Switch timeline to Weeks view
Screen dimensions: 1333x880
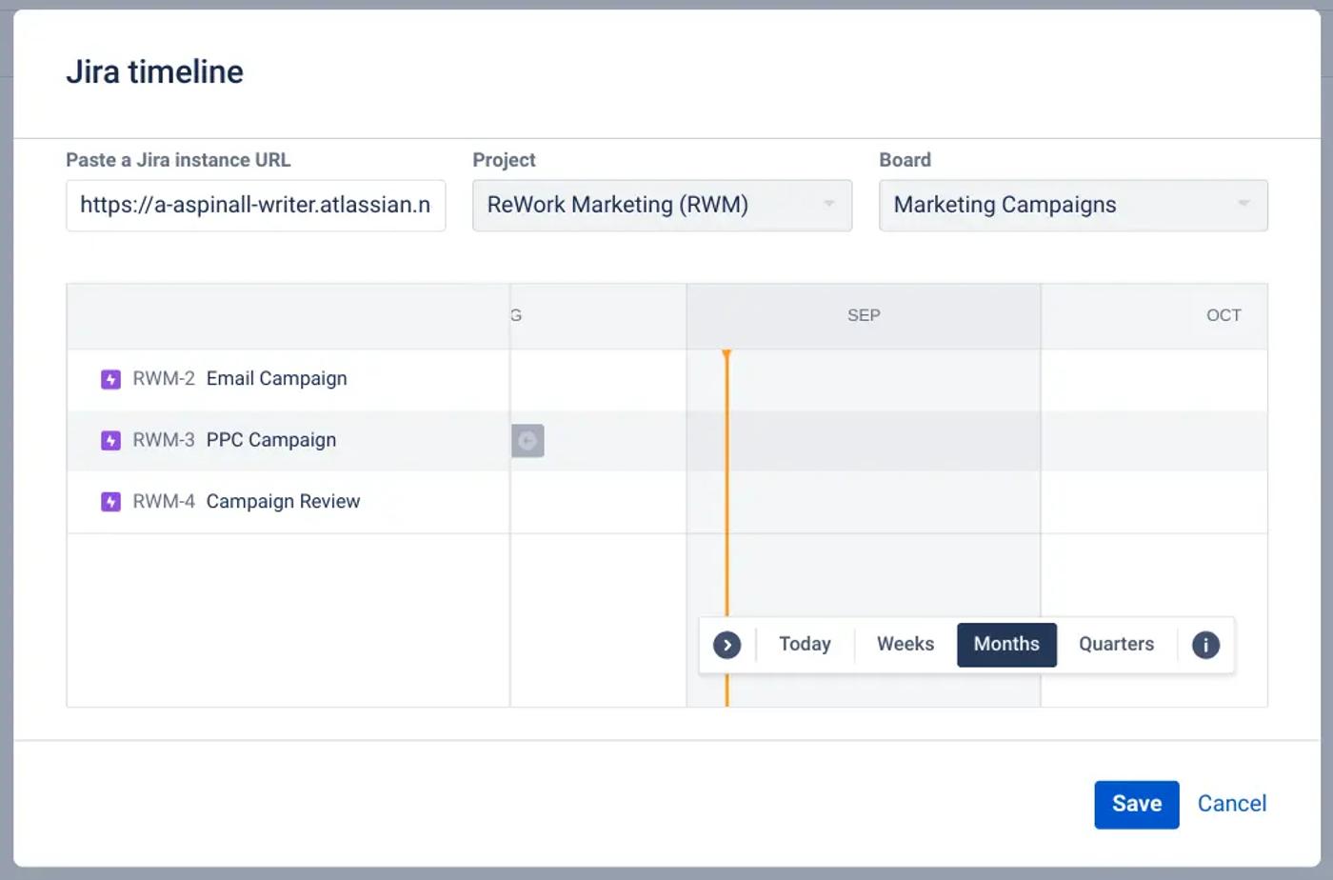[x=905, y=645]
